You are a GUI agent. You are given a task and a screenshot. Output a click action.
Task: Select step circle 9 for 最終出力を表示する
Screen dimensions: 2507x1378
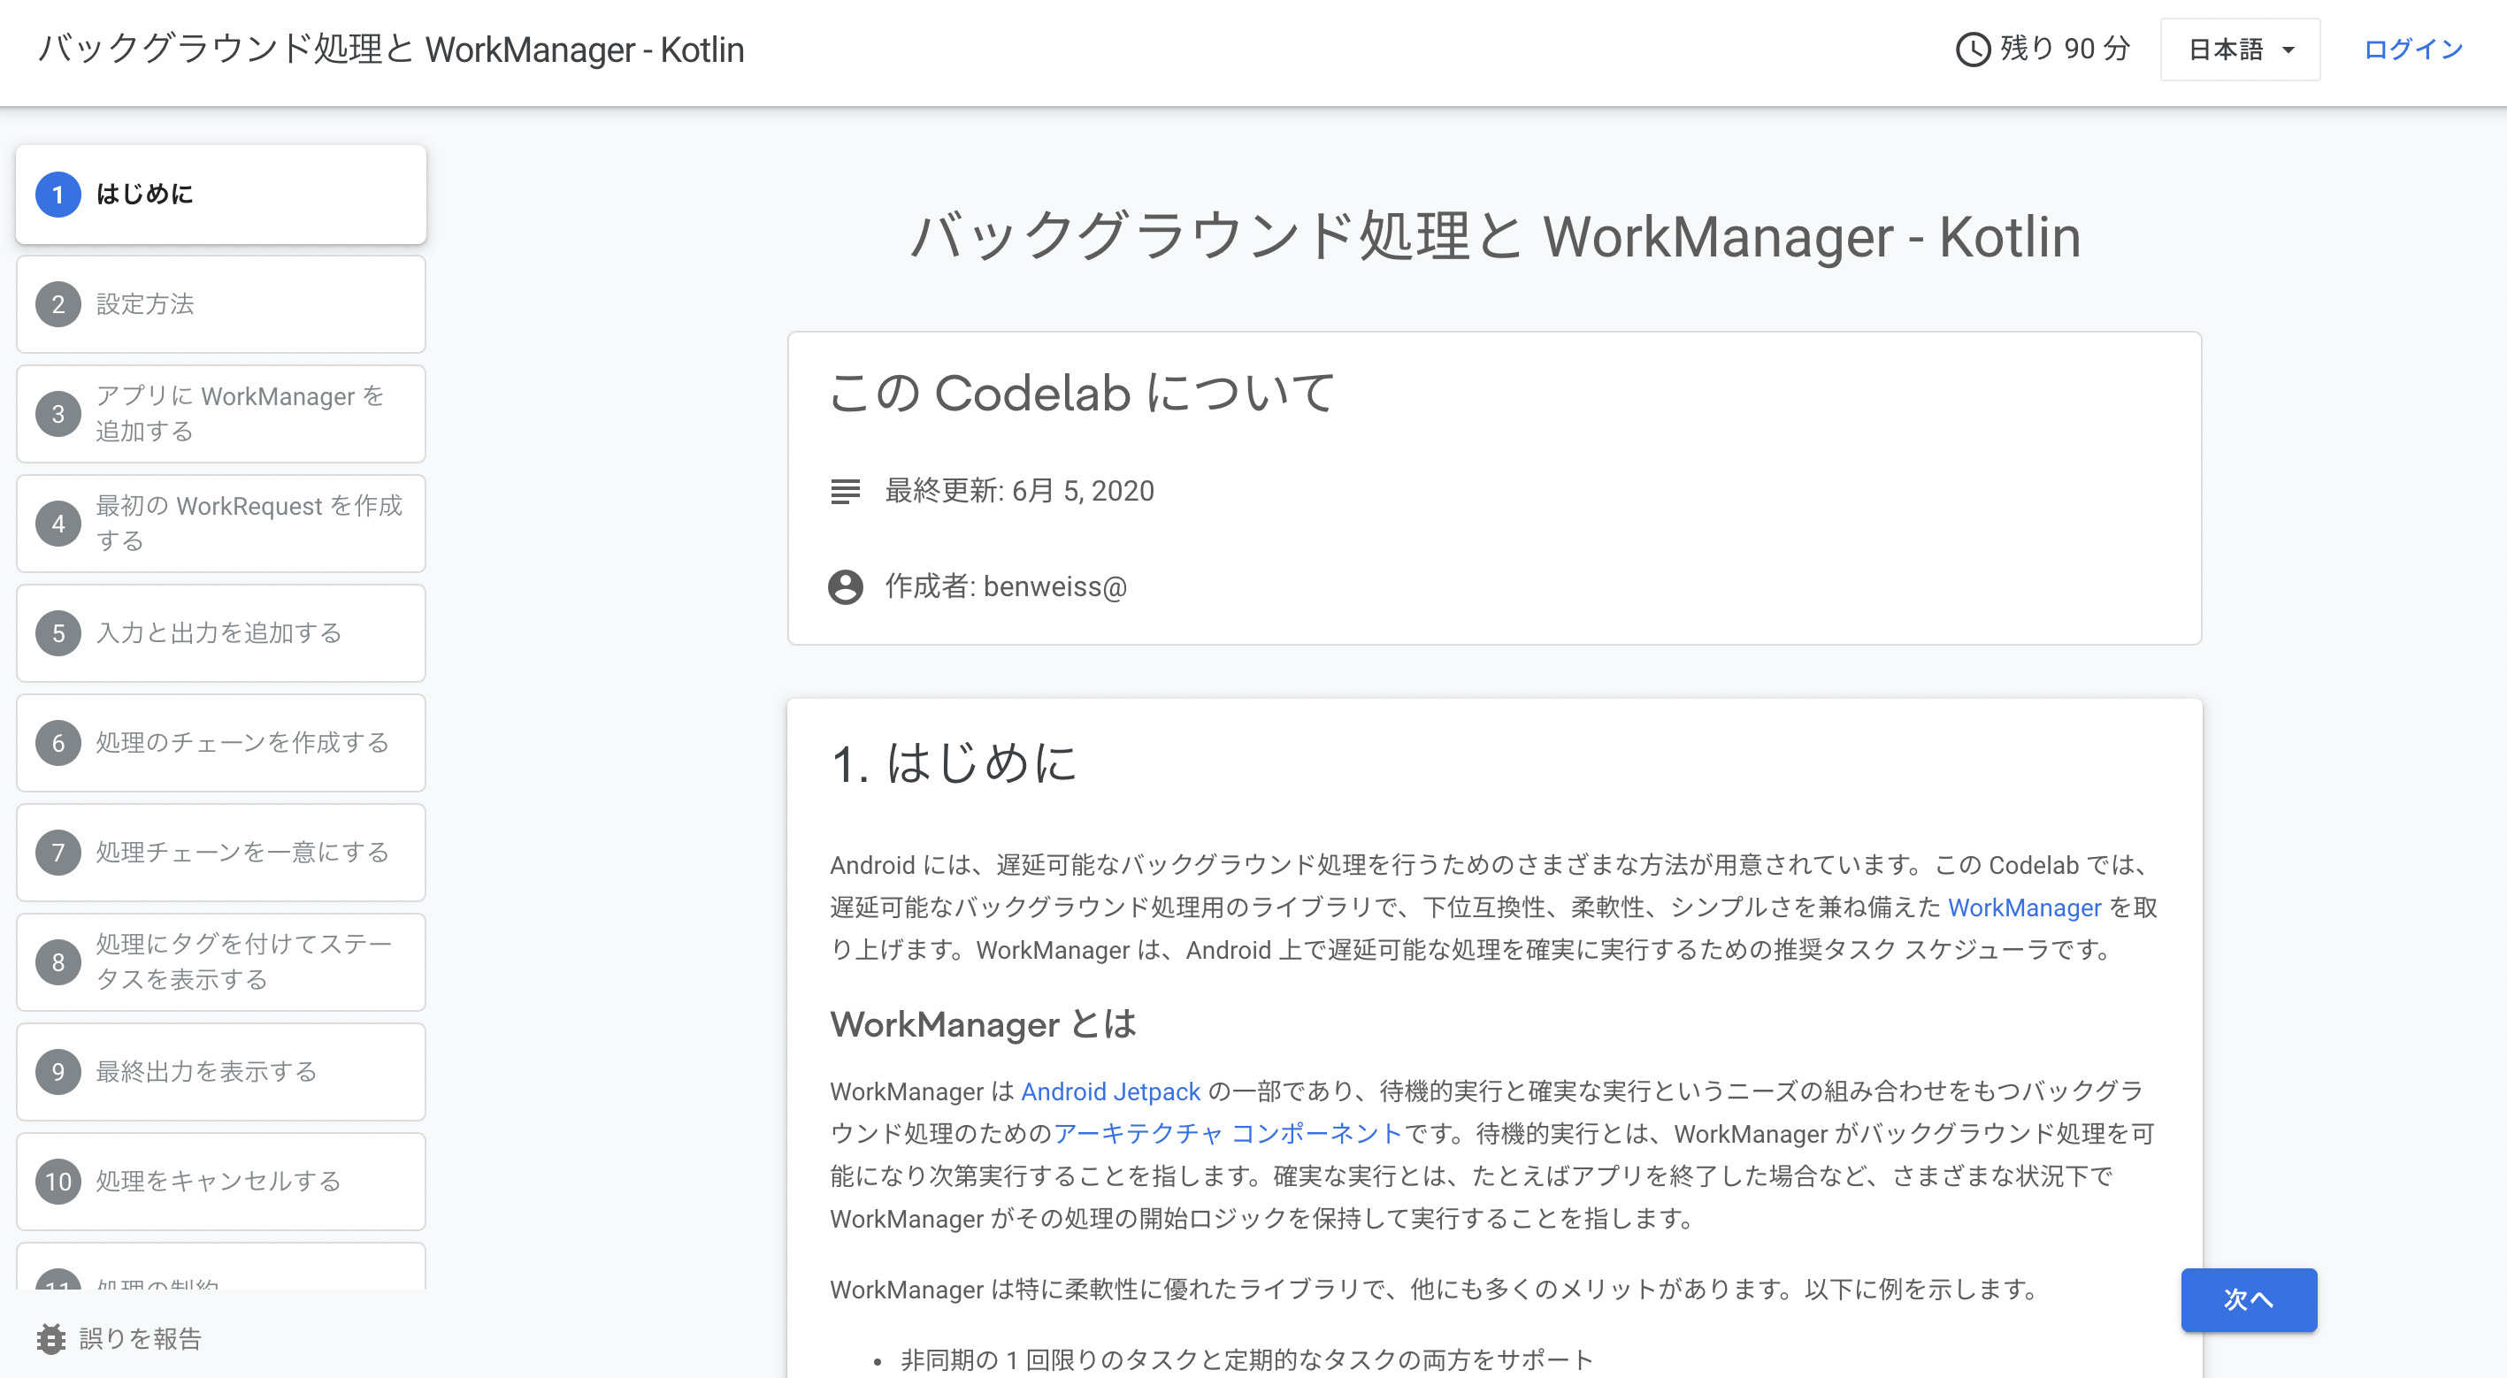tap(59, 1071)
